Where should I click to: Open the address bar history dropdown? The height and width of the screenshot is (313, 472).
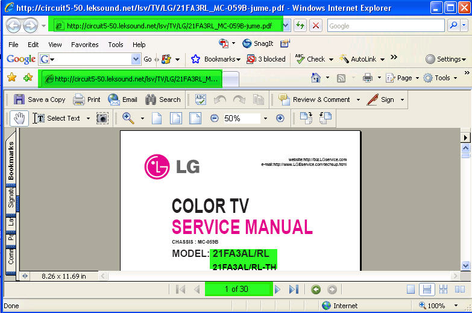tap(286, 25)
